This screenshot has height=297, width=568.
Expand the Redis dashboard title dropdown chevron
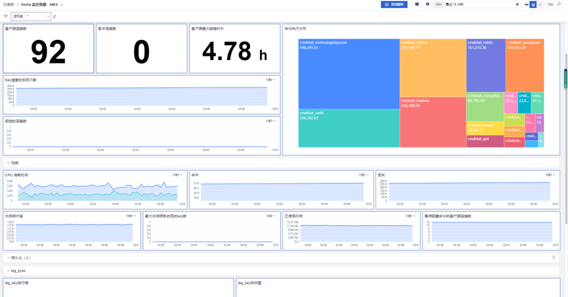click(x=62, y=5)
